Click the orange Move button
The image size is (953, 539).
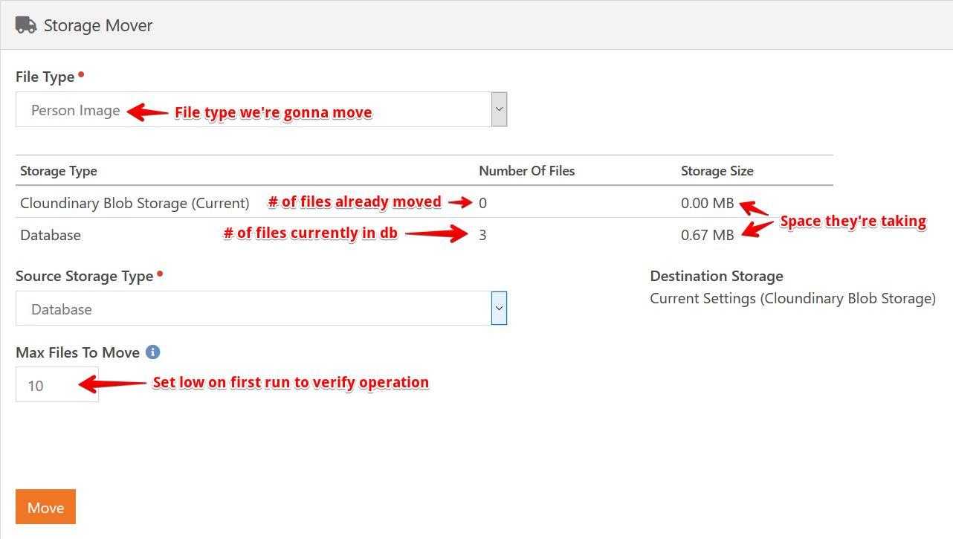(45, 507)
